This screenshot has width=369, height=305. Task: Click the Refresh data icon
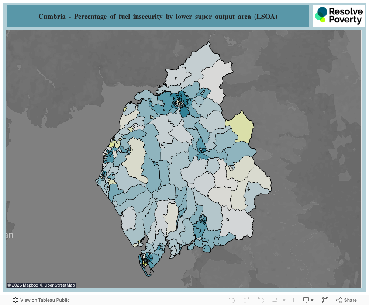(x=275, y=300)
